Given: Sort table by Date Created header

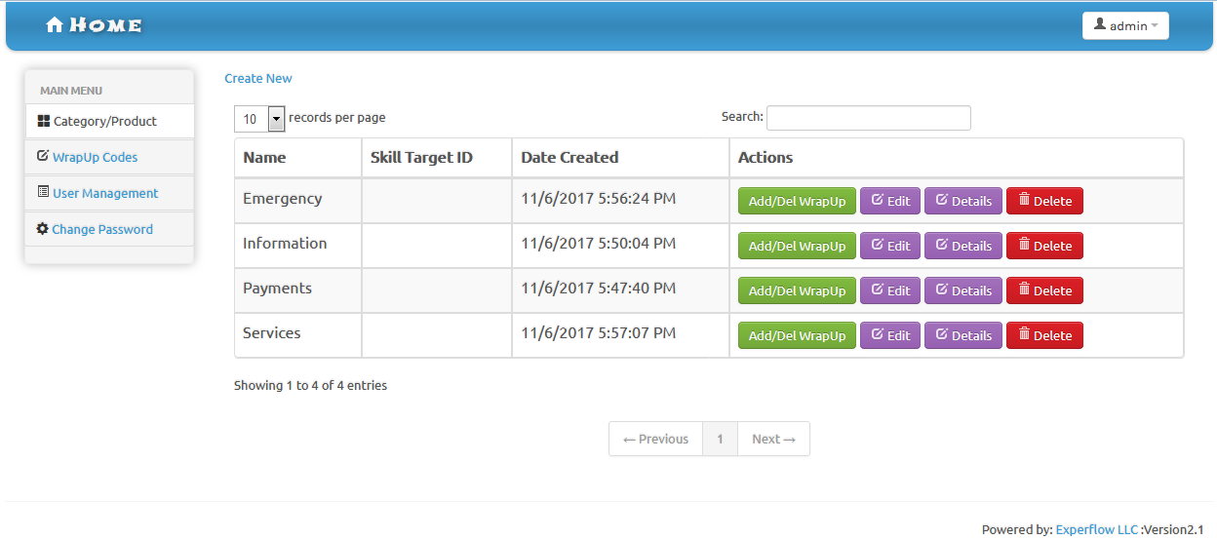Looking at the screenshot, I should [x=569, y=157].
